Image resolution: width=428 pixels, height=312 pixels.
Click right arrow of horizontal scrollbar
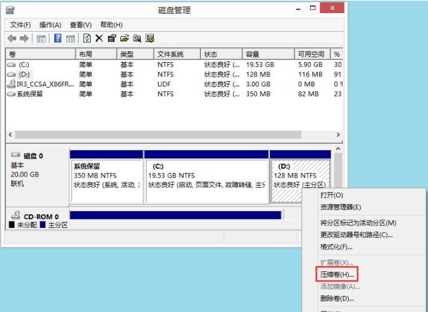coord(338,135)
